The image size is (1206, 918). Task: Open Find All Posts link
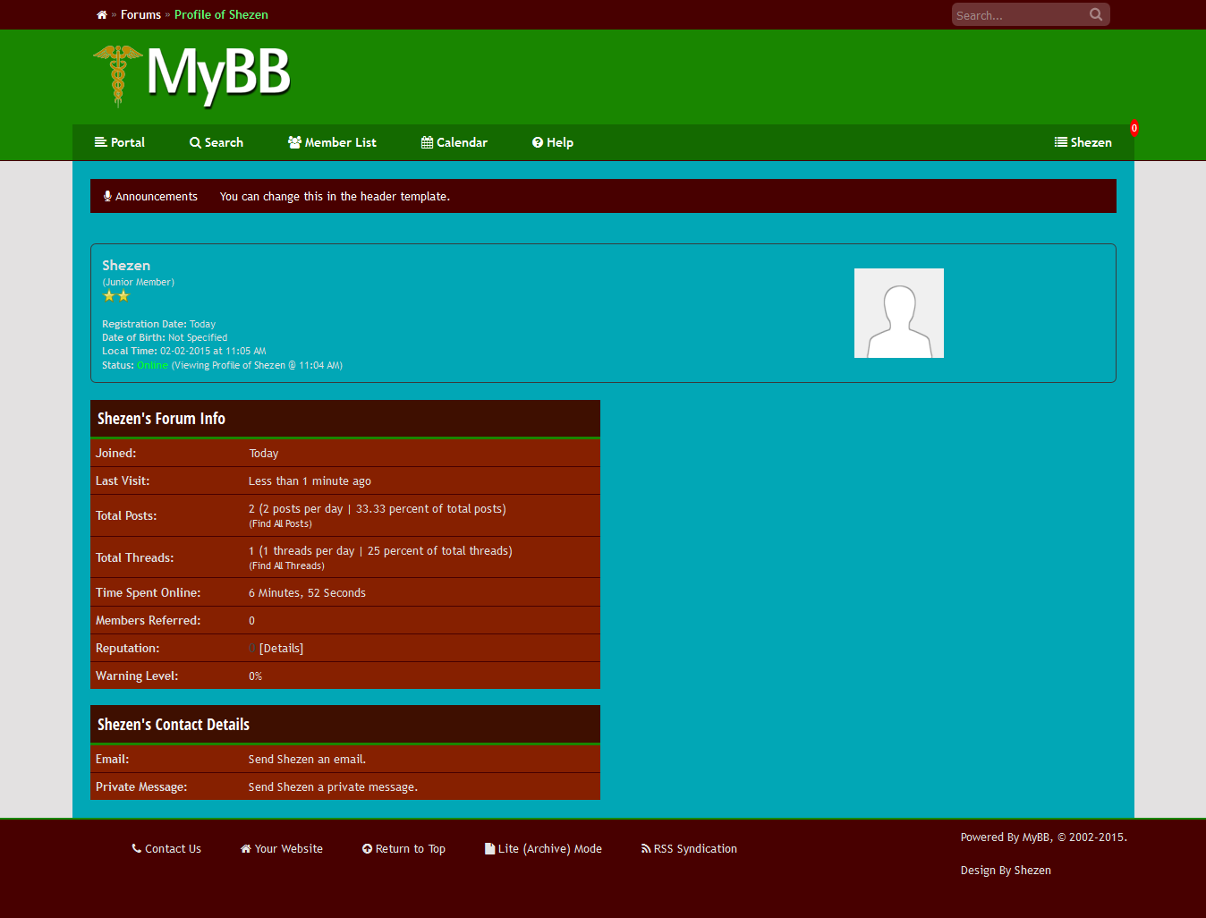tap(280, 524)
